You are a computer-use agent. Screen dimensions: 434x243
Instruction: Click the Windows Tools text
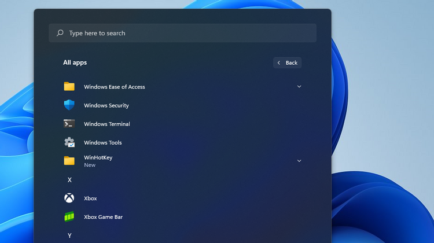click(102, 142)
